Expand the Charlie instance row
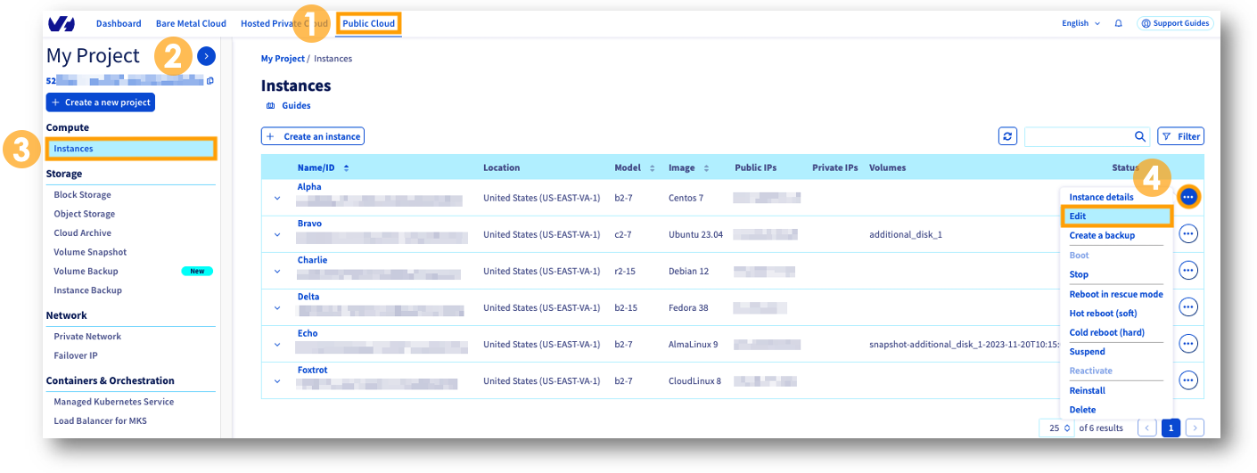The height and width of the screenshot is (473, 1257). point(277,271)
